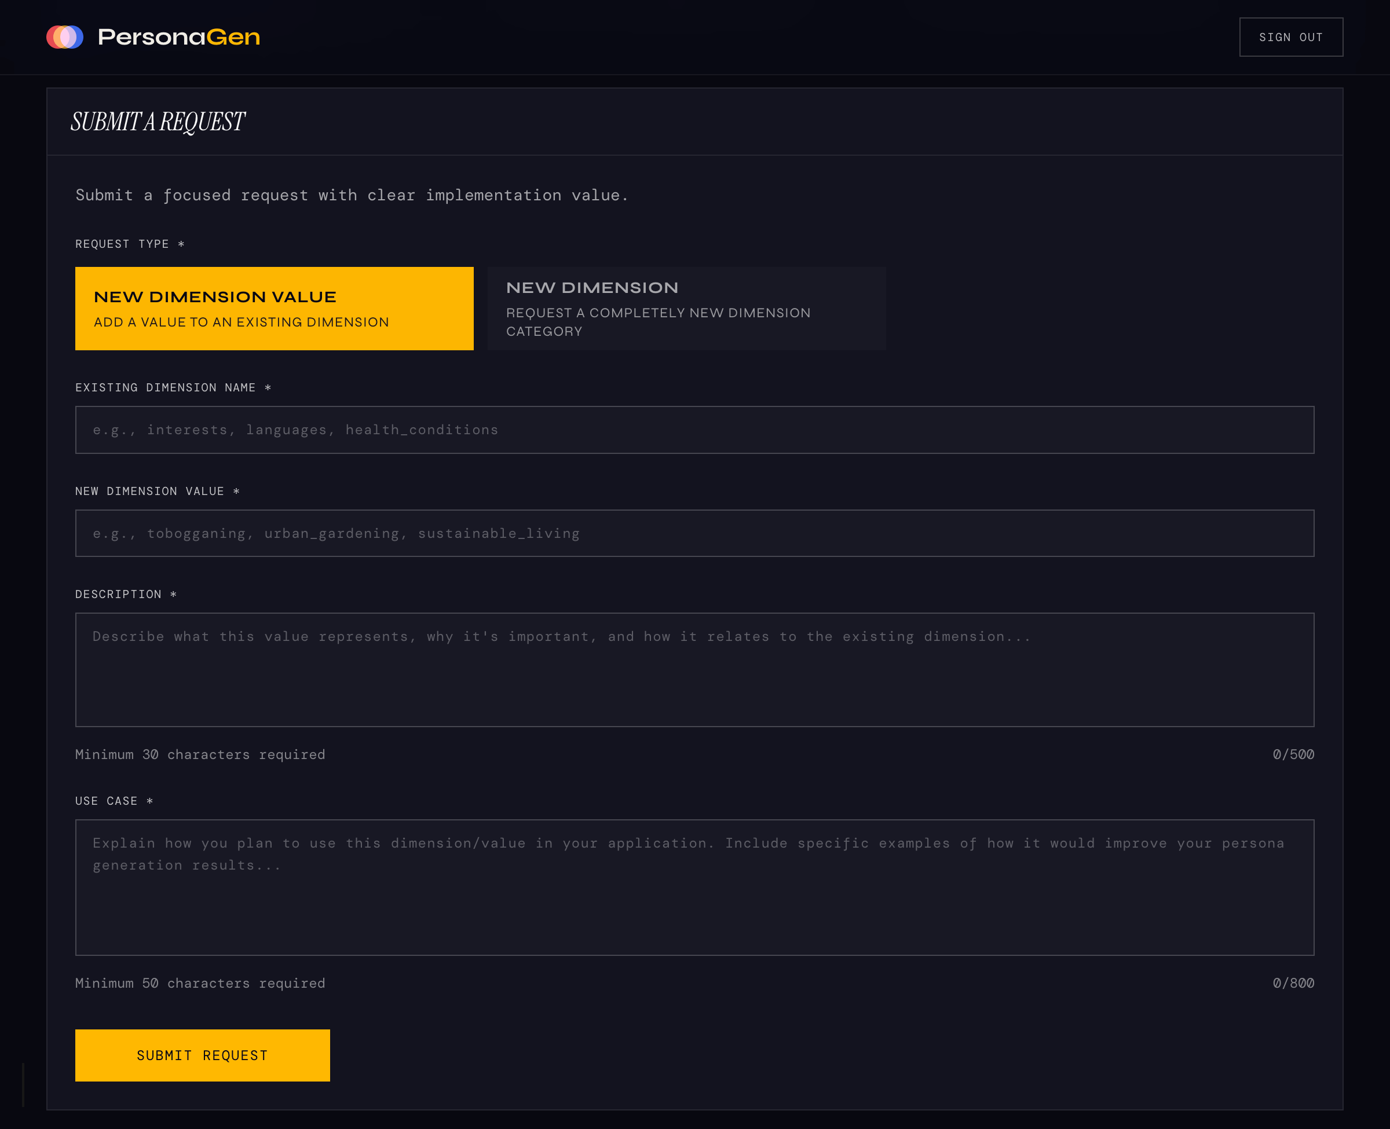Click the Minimum 30 characters required hint

click(200, 754)
